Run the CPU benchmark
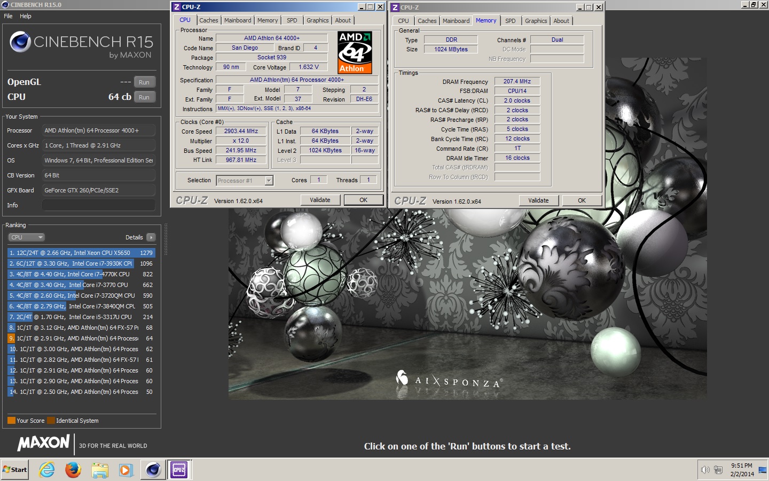 pos(144,97)
